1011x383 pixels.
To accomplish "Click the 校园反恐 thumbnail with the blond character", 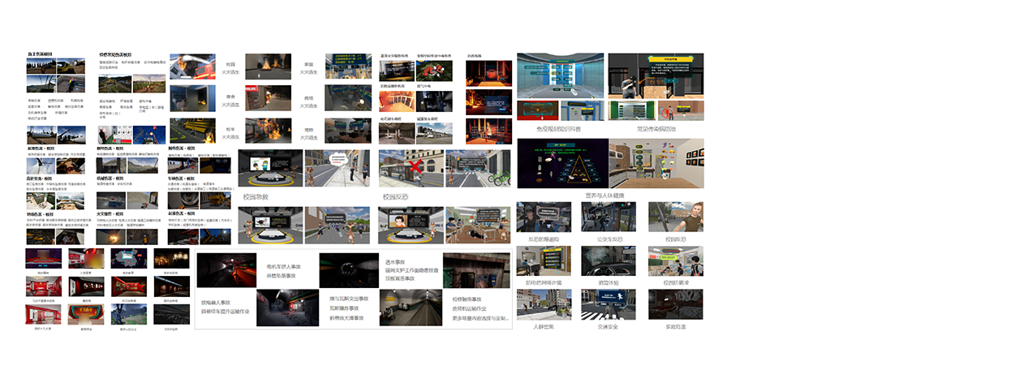I will [x=675, y=217].
